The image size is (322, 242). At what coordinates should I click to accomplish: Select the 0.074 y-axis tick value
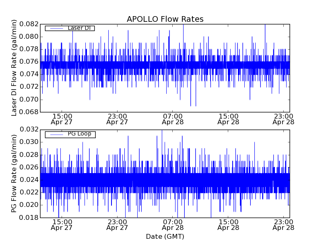pos(29,74)
